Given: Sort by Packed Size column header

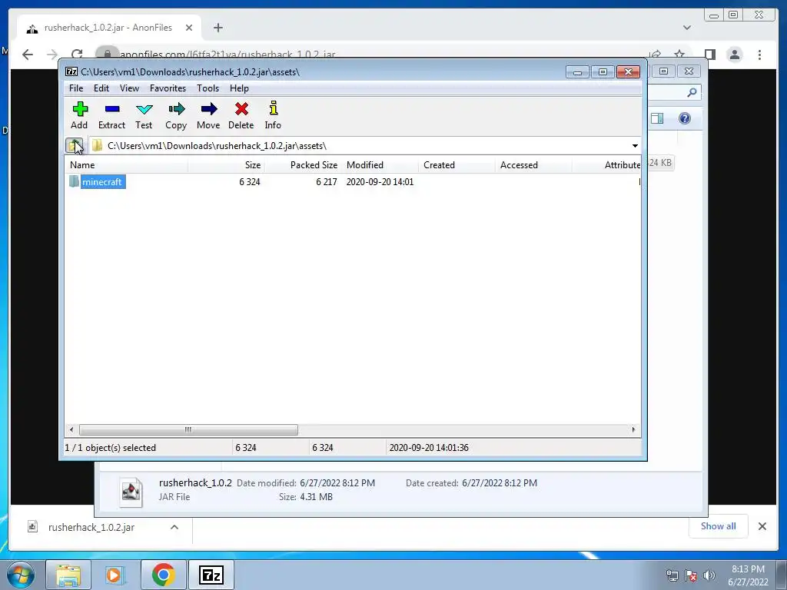Looking at the screenshot, I should [303, 165].
